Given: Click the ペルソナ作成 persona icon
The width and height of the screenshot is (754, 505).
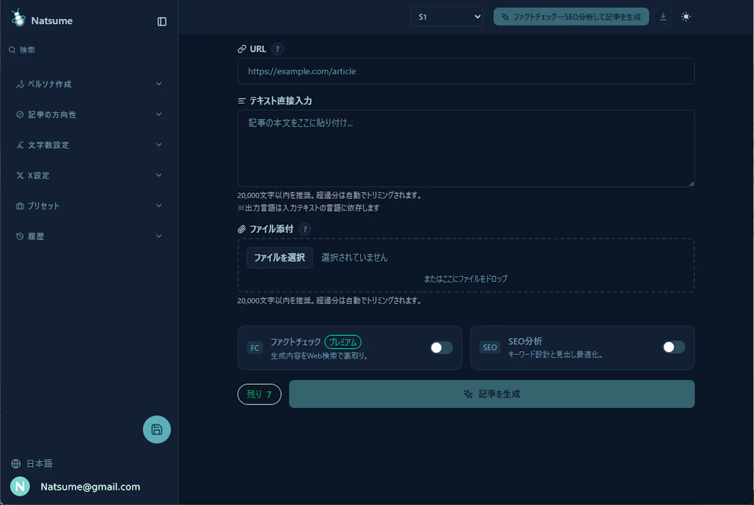Looking at the screenshot, I should tap(20, 84).
